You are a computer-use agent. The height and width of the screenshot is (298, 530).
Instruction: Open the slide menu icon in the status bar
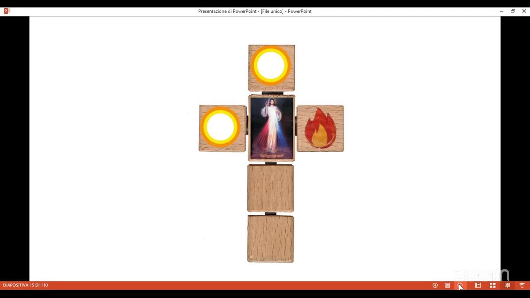point(448,285)
